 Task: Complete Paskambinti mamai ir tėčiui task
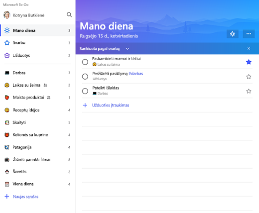[x=85, y=62]
